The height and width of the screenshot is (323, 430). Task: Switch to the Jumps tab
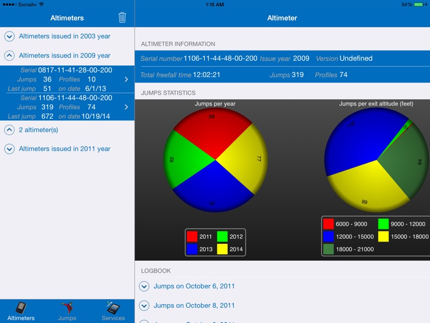(x=67, y=312)
